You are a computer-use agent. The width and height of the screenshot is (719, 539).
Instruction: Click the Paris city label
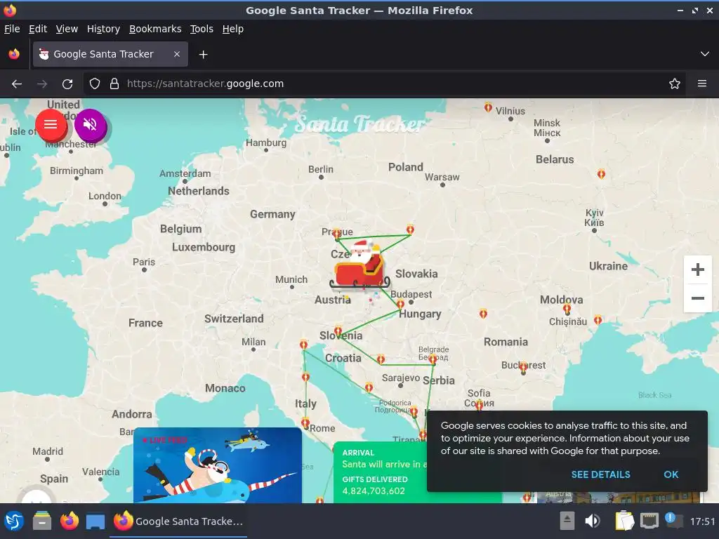click(144, 262)
